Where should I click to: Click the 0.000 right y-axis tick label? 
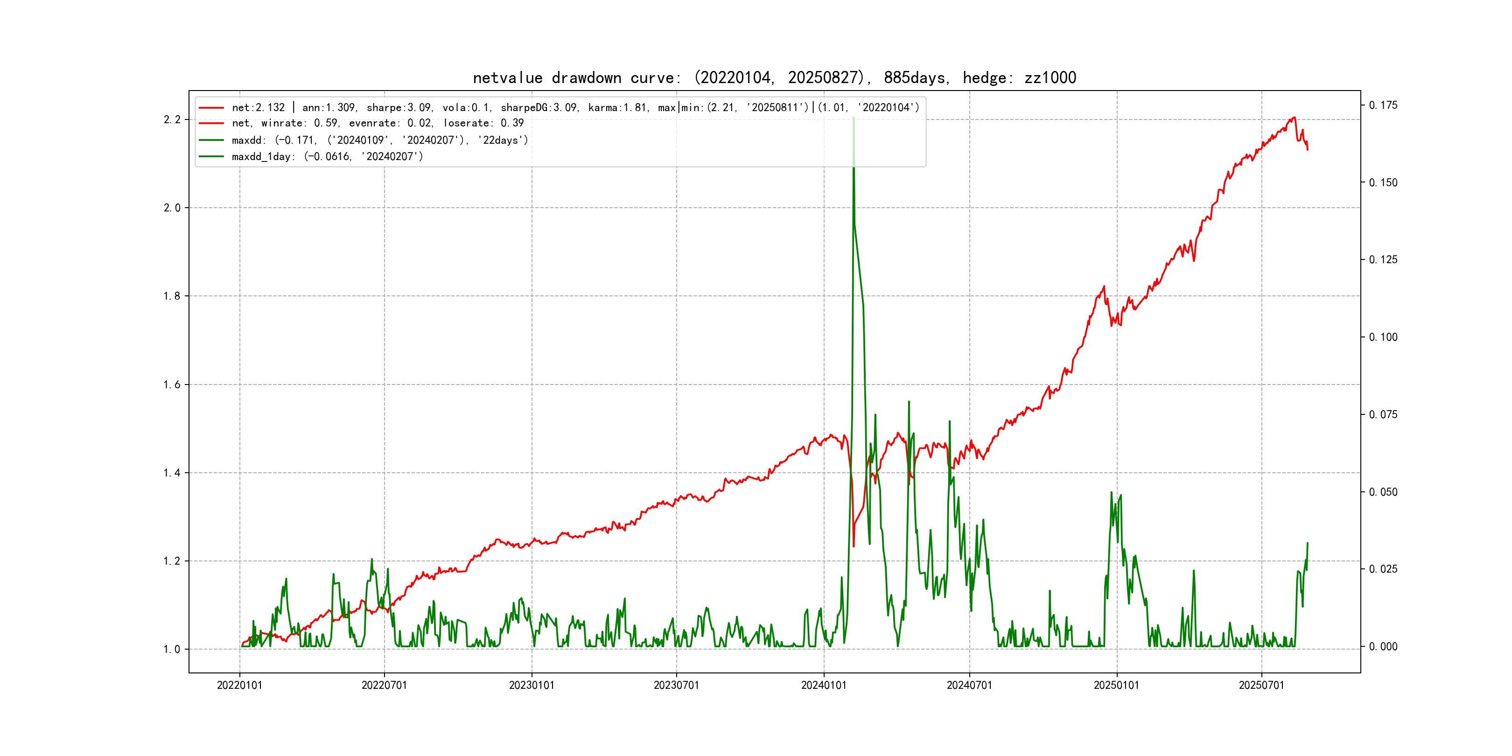click(x=1383, y=646)
